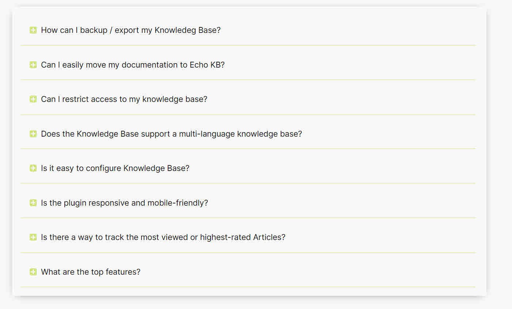Screen dimensions: 512x309
Task: Expand plus icon beside multi-language question
Action: coord(33,134)
